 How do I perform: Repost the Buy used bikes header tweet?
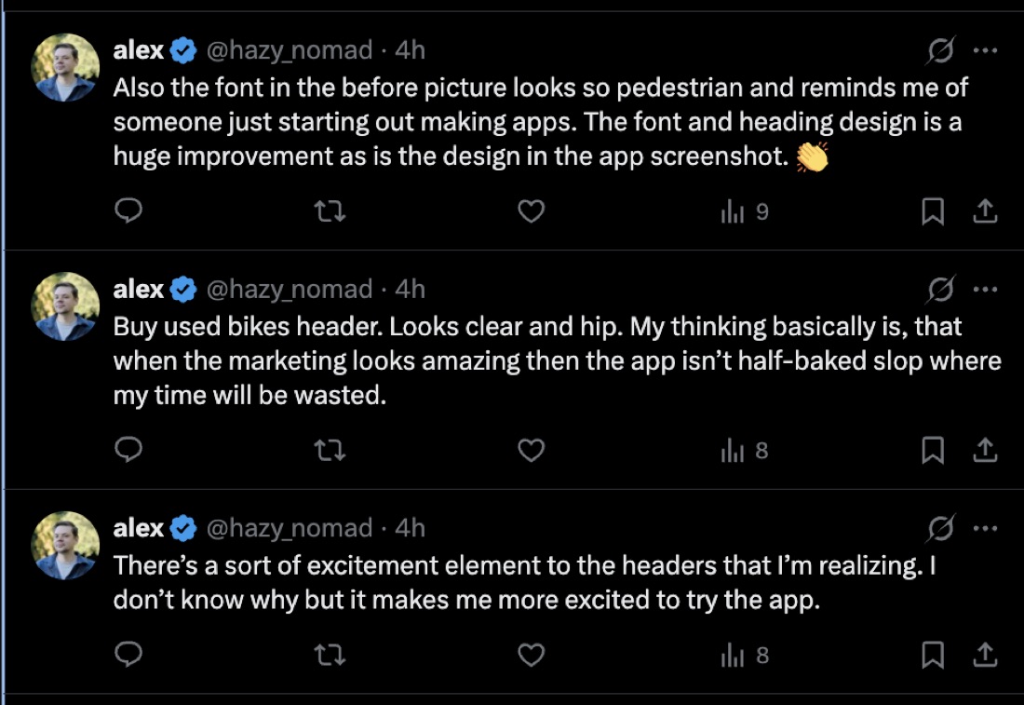[330, 450]
